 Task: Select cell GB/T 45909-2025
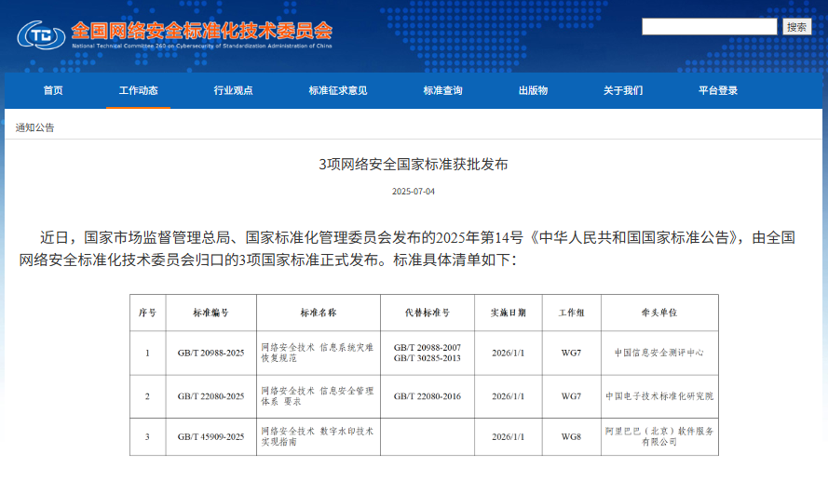tap(210, 437)
